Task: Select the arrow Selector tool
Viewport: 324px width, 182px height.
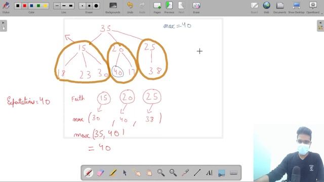Action: (x=125, y=173)
